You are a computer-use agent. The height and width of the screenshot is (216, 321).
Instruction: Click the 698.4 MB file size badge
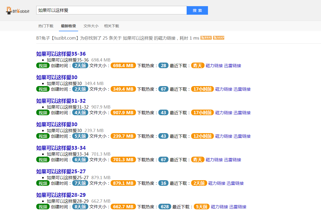123,66
